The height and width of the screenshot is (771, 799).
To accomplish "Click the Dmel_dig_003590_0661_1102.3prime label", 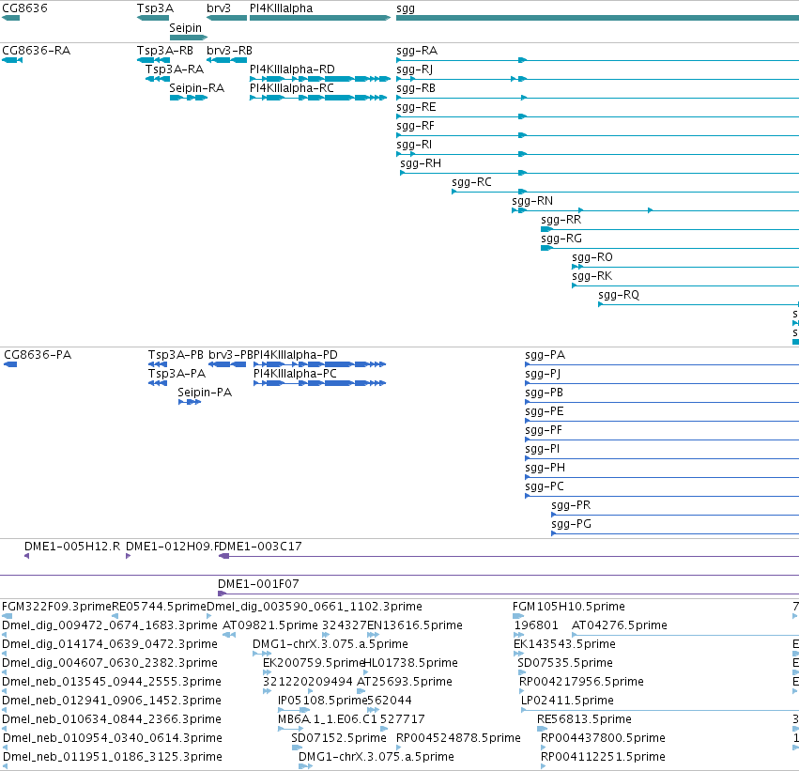I will (x=315, y=607).
